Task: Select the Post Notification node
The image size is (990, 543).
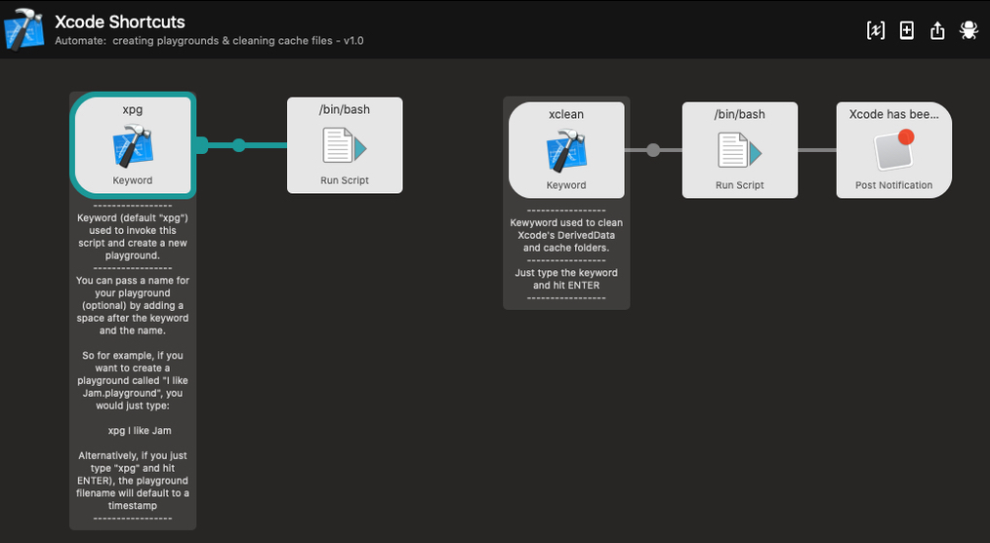Action: pyautogui.click(x=893, y=150)
